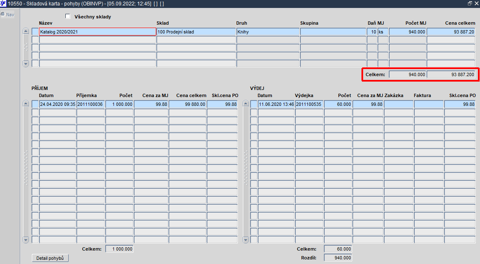Click the Příjemka number 2011100036 cell
Image resolution: width=480 pixels, height=264 pixels.
point(90,104)
